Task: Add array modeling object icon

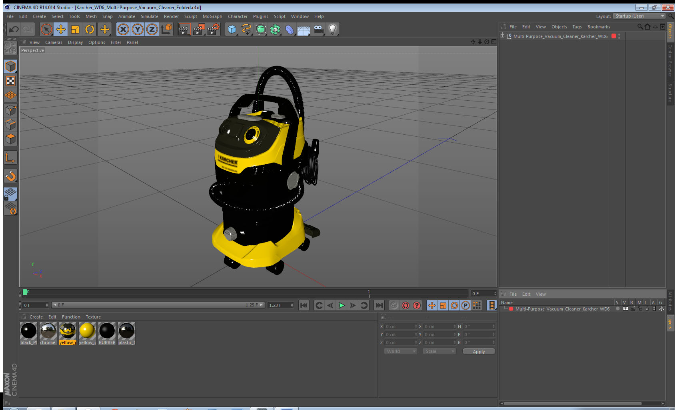Action: [275, 29]
